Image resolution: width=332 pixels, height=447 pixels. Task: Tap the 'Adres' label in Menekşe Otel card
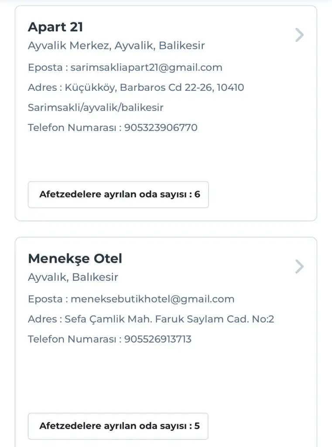tap(42, 319)
